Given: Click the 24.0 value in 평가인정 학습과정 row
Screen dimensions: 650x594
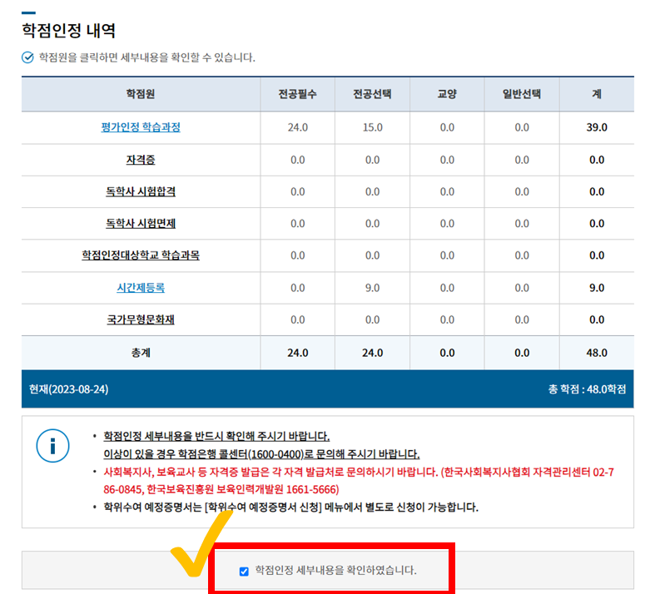Looking at the screenshot, I should (x=298, y=127).
